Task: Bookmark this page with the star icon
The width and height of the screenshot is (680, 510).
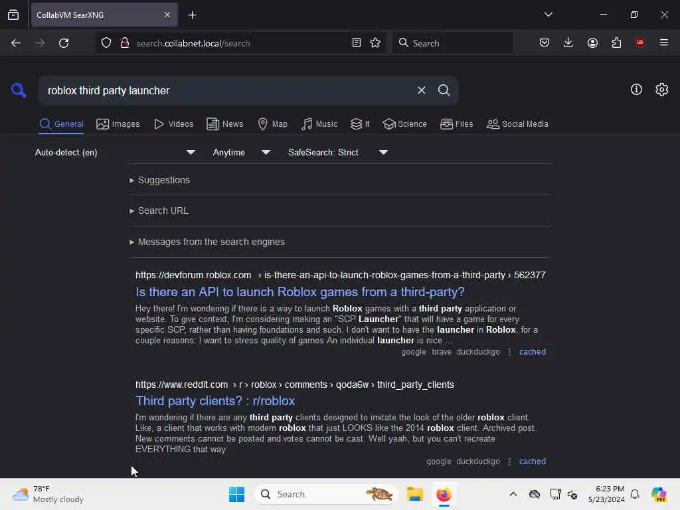Action: 375,42
